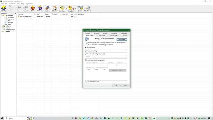Open the Grabber tool
This screenshot has height=120, width=213.
pos(80,8)
